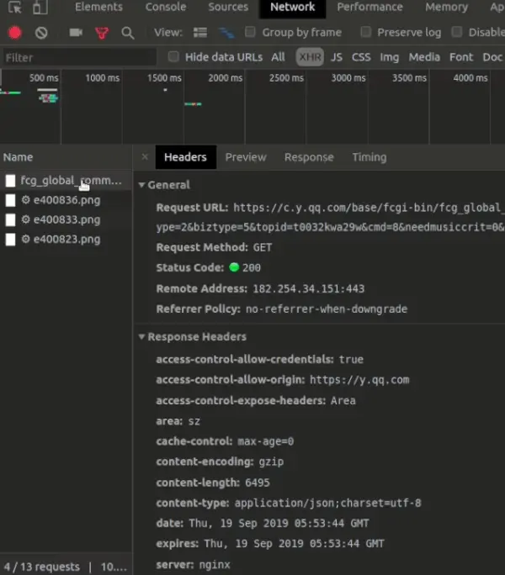The image size is (505, 575).
Task: Check the Hide data URLs option
Action: click(x=173, y=57)
